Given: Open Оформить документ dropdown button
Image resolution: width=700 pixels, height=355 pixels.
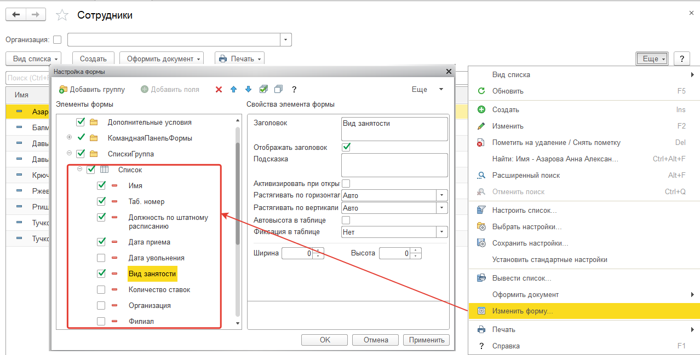Looking at the screenshot, I should (x=162, y=59).
